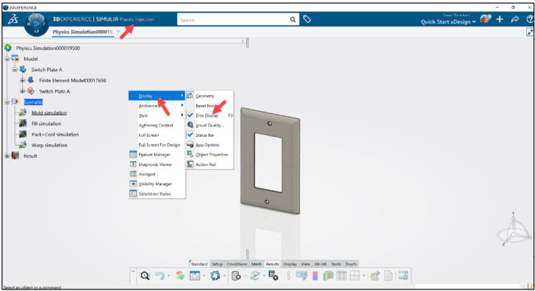Click the switch plate 3D model
The height and width of the screenshot is (291, 535).
[270, 160]
